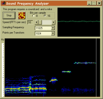
Task: Click the RS logo icon
Action: (22, 15)
